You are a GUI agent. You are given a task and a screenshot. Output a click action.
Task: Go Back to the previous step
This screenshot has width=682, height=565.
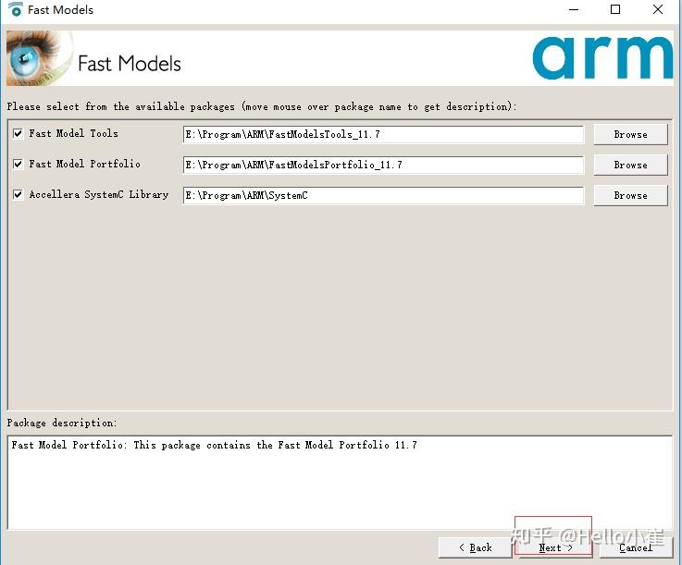(476, 547)
